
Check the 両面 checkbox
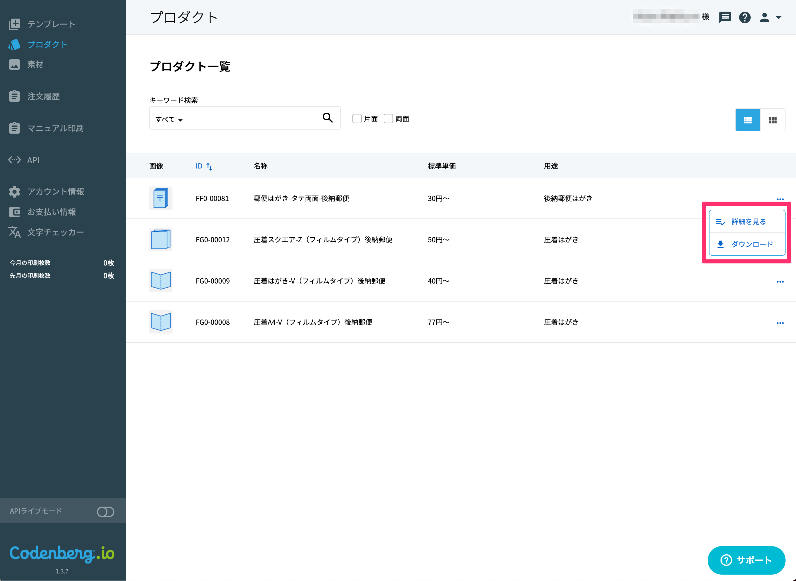[388, 119]
